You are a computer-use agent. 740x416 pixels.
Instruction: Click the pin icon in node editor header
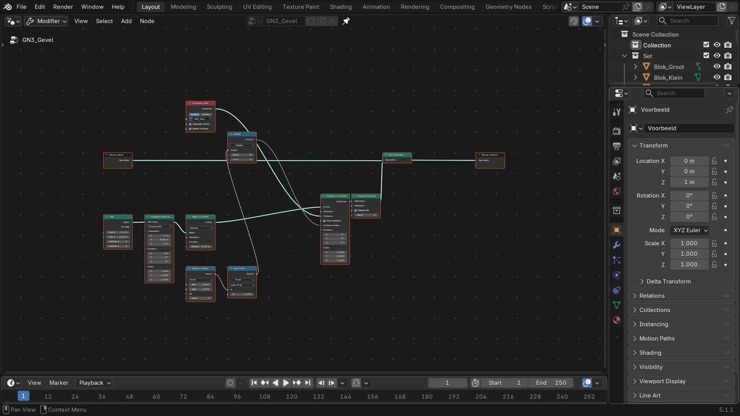tap(346, 21)
